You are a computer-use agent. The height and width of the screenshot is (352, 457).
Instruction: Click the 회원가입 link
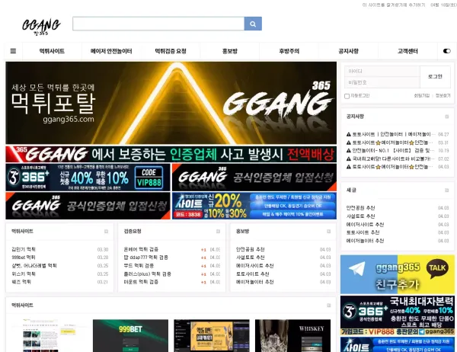click(x=422, y=96)
